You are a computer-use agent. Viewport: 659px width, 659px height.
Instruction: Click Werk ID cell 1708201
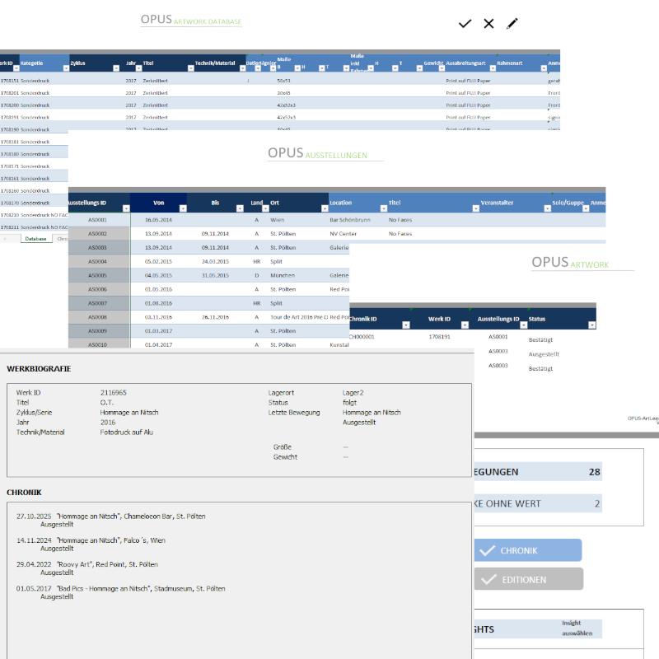tap(10, 93)
